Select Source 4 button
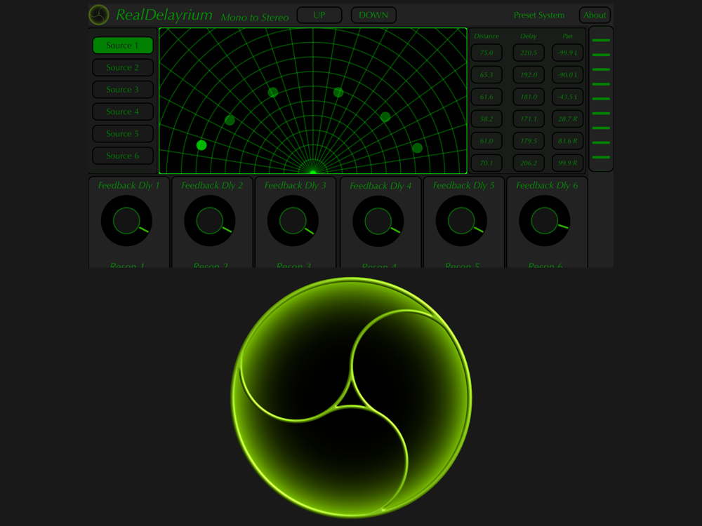 (x=123, y=112)
